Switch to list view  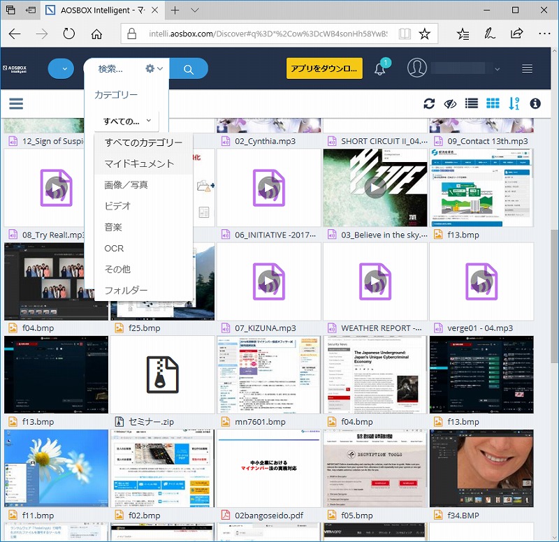pos(472,103)
